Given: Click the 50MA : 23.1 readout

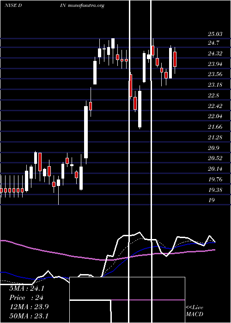Looking at the screenshot, I should click(x=29, y=316).
